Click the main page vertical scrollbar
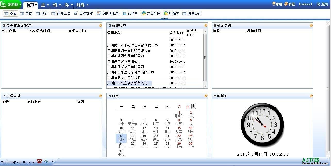331x166 pixels. click(328, 88)
